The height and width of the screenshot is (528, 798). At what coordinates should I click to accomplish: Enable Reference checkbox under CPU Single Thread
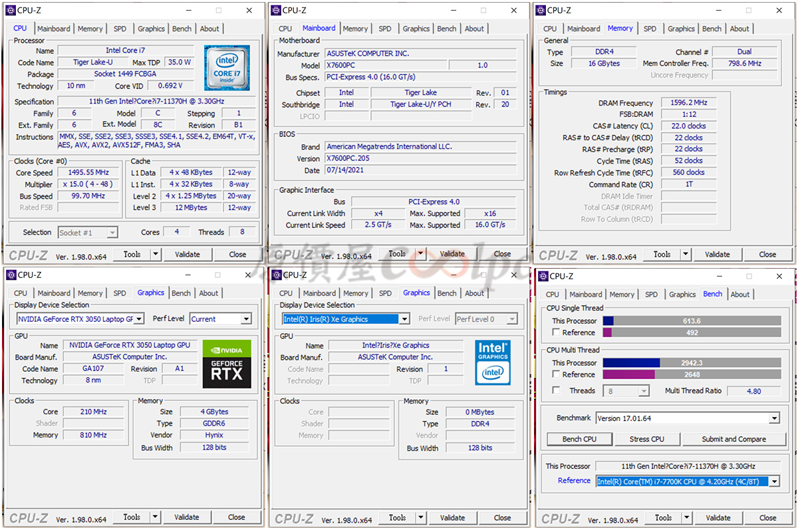point(556,332)
